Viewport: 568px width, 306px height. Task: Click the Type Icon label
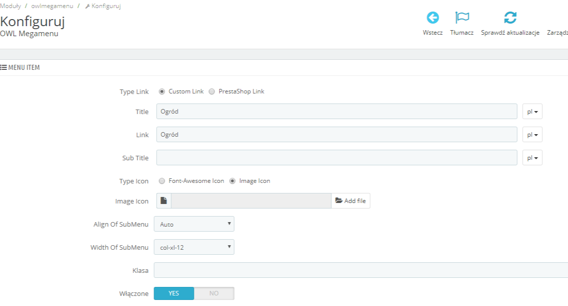click(133, 181)
